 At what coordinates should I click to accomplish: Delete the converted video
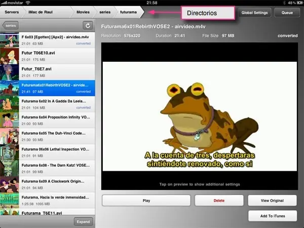pos(219,201)
